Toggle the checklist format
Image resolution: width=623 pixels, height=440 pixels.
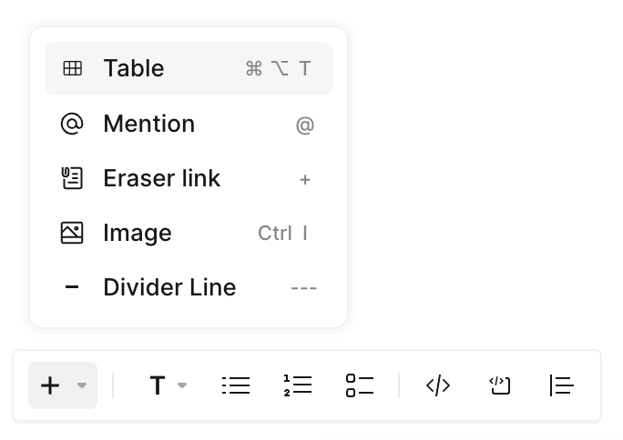[x=360, y=385]
